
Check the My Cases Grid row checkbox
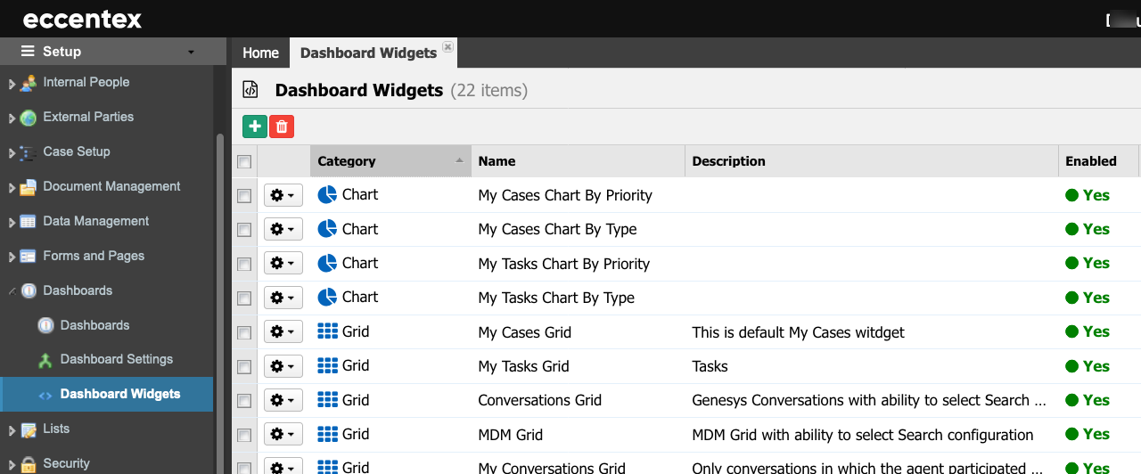(x=244, y=332)
